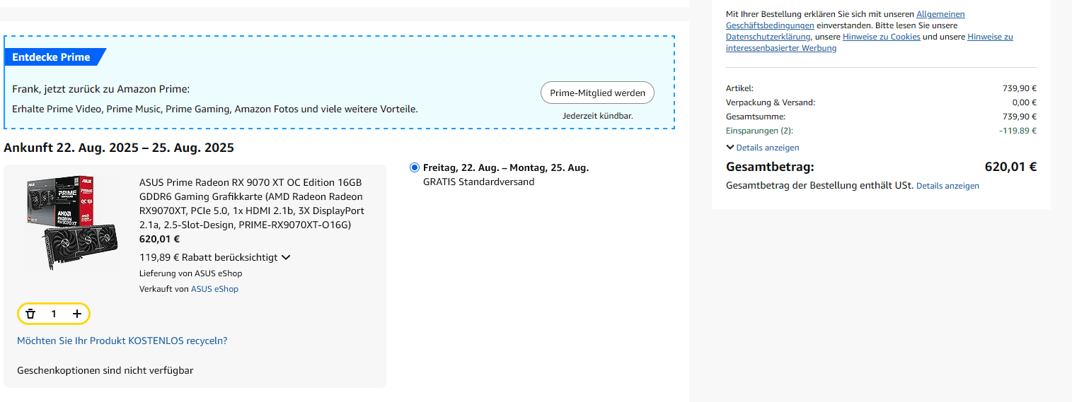
Task: Expand Details anzeigen under Einsparungen
Action: (763, 148)
